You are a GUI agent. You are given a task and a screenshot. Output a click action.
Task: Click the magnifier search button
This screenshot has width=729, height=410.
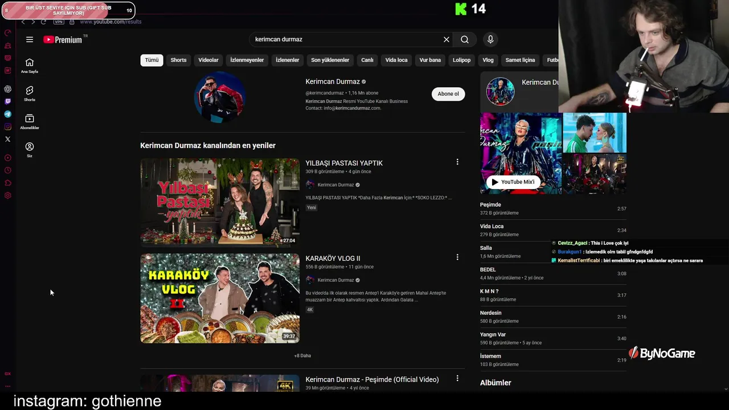tap(465, 39)
